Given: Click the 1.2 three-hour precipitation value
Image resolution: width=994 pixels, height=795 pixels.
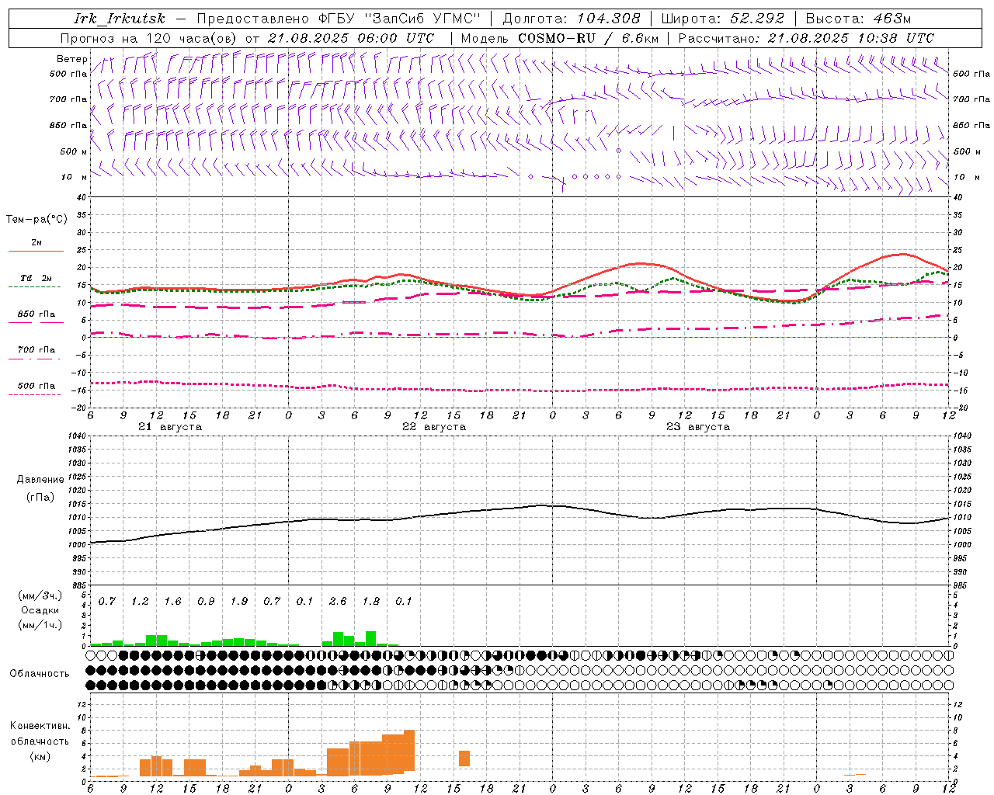Looking at the screenshot, I should (x=140, y=602).
